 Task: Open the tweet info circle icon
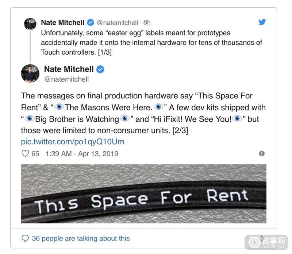tap(262, 153)
